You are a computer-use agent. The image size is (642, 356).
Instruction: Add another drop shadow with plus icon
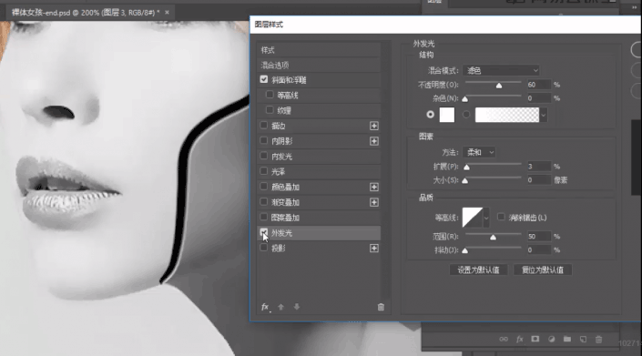[374, 249]
